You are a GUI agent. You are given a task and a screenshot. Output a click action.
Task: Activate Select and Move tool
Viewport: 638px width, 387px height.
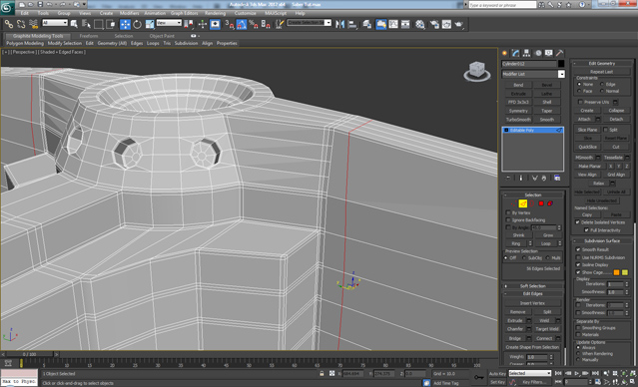[125, 24]
